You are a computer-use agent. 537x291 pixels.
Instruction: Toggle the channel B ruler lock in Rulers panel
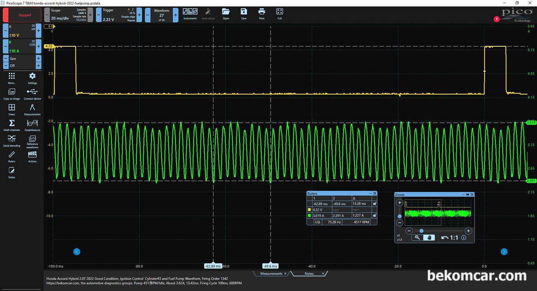(374, 215)
